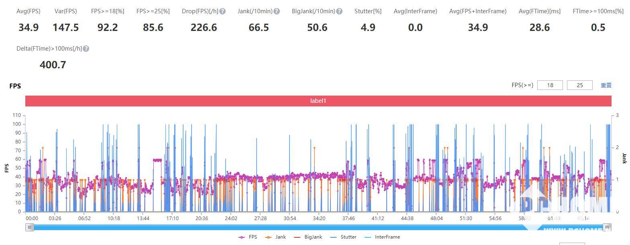Open help tooltip next to Jank(/10min)
Screen dimensions: 630x245
[277, 11]
